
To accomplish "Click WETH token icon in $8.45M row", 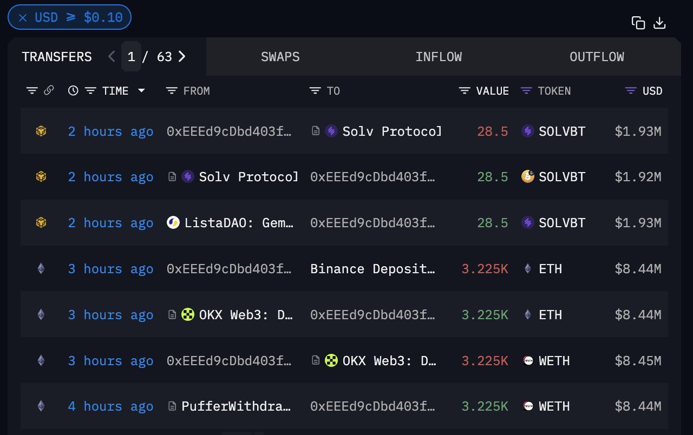I will click(x=528, y=361).
